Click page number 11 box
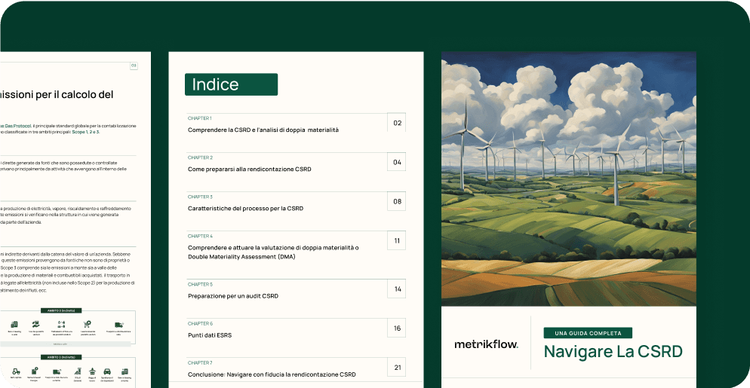 coord(397,240)
